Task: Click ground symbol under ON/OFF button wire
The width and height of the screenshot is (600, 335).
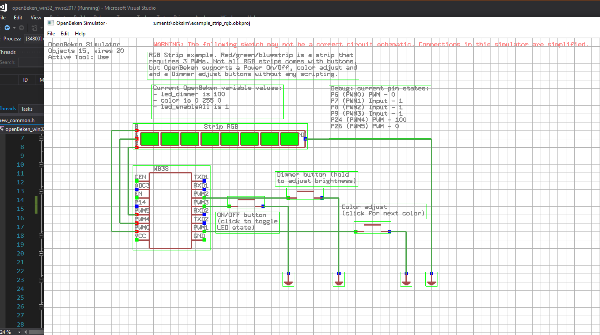Action: (288, 279)
